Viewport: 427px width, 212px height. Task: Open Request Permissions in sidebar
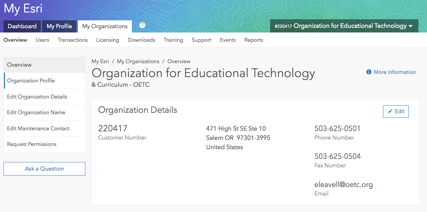click(44, 144)
